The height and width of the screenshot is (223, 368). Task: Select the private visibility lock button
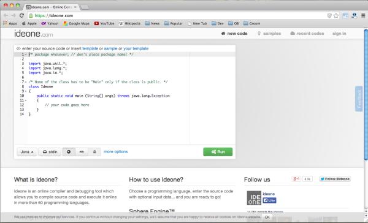coord(94,152)
